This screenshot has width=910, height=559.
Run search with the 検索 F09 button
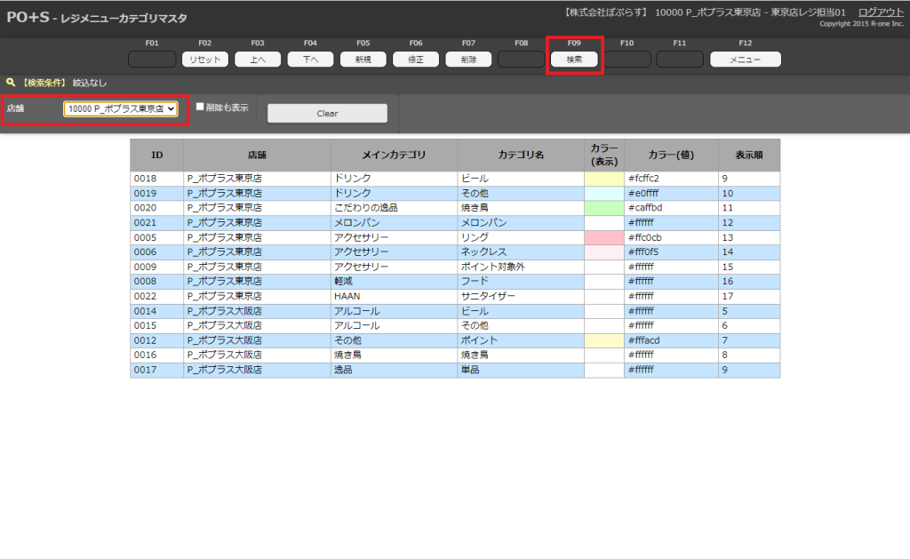[x=574, y=60]
